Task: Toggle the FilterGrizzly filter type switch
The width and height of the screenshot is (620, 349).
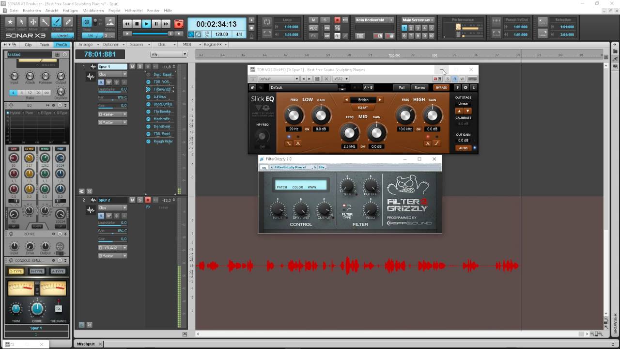Action: [x=347, y=207]
